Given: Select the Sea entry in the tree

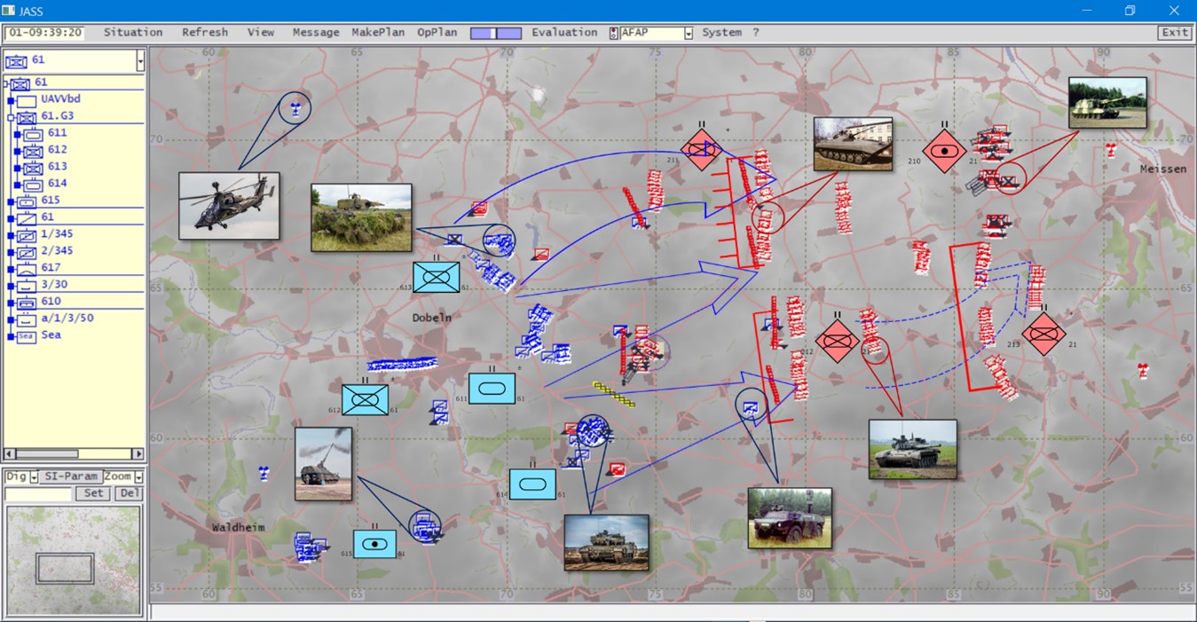Looking at the screenshot, I should 51,335.
